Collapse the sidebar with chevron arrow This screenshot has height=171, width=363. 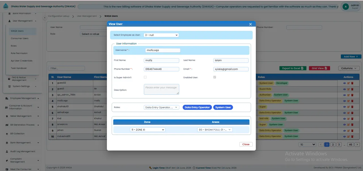[45, 18]
